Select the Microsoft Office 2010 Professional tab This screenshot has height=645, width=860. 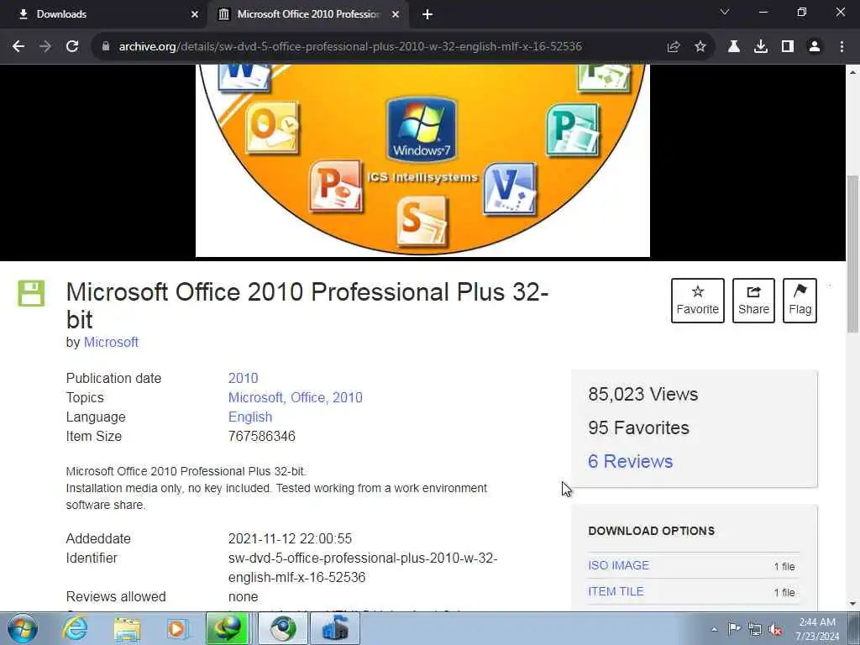pyautogui.click(x=307, y=14)
